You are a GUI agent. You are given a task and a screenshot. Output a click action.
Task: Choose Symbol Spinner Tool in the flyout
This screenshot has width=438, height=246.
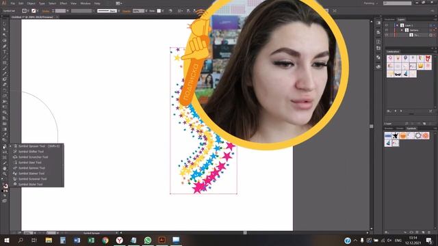tap(36, 168)
